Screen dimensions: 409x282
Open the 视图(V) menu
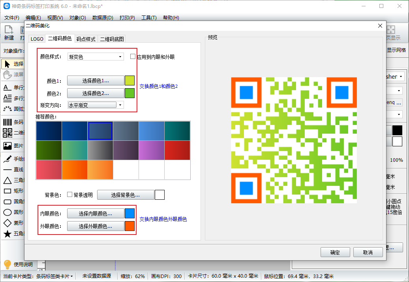pyautogui.click(x=55, y=17)
